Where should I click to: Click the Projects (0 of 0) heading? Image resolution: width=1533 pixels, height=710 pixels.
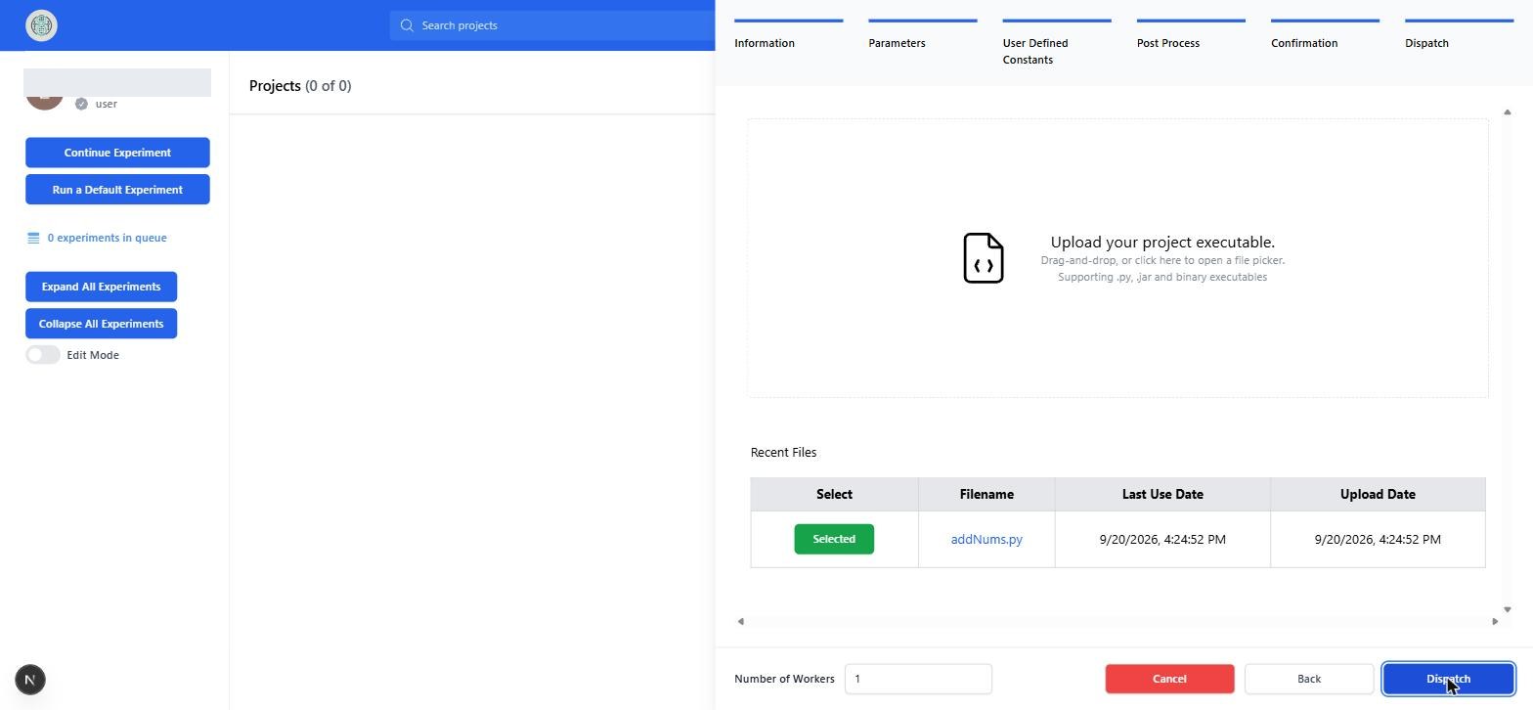pyautogui.click(x=300, y=86)
